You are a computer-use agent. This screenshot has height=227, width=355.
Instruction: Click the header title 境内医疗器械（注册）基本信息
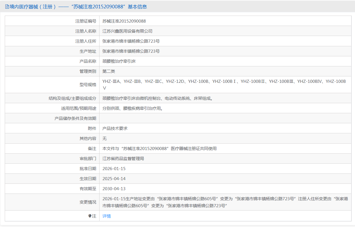[78, 7]
